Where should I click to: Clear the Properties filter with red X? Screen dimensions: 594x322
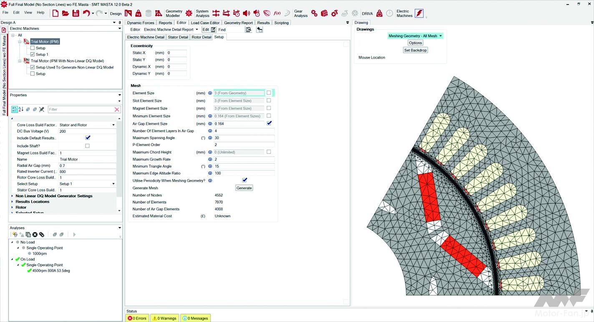pyautogui.click(x=117, y=110)
